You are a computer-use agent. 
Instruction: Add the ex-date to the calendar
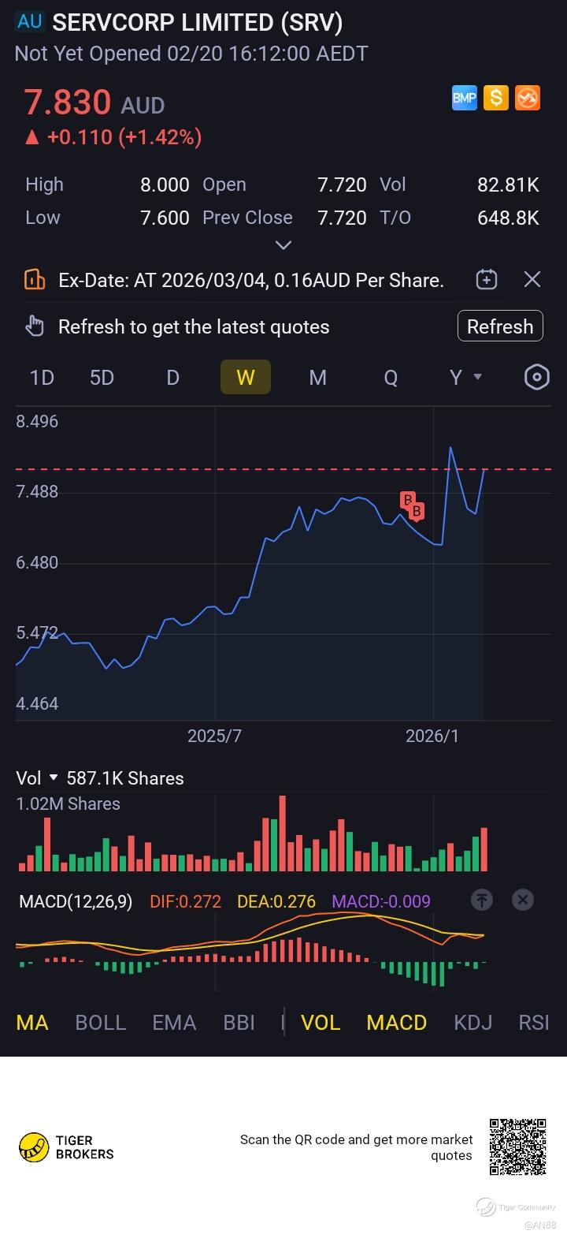[x=487, y=279]
